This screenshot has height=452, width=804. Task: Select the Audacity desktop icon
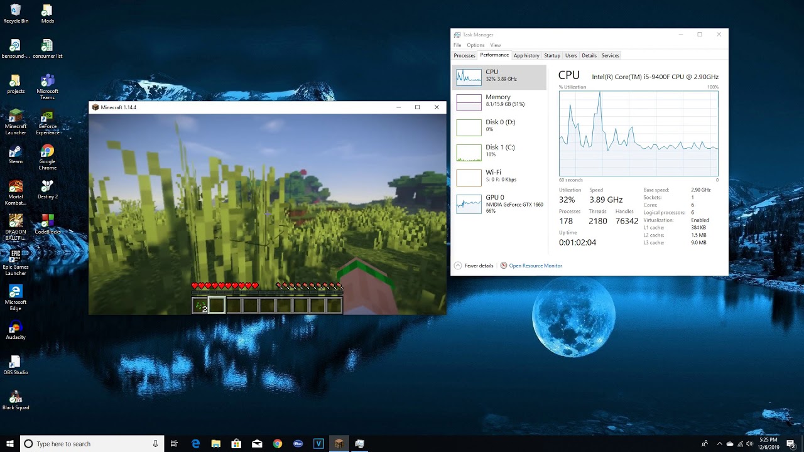[x=16, y=330]
